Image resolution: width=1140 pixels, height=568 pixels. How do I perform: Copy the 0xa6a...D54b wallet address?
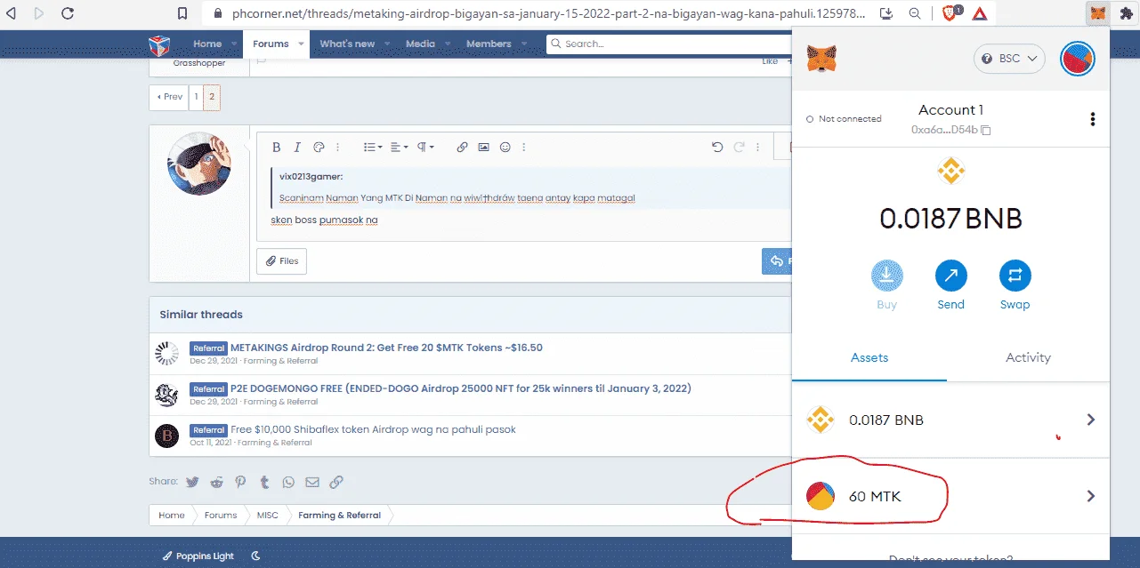coord(950,130)
